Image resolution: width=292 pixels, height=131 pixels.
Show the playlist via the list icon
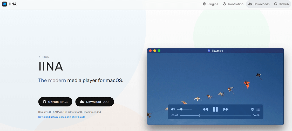258,109
